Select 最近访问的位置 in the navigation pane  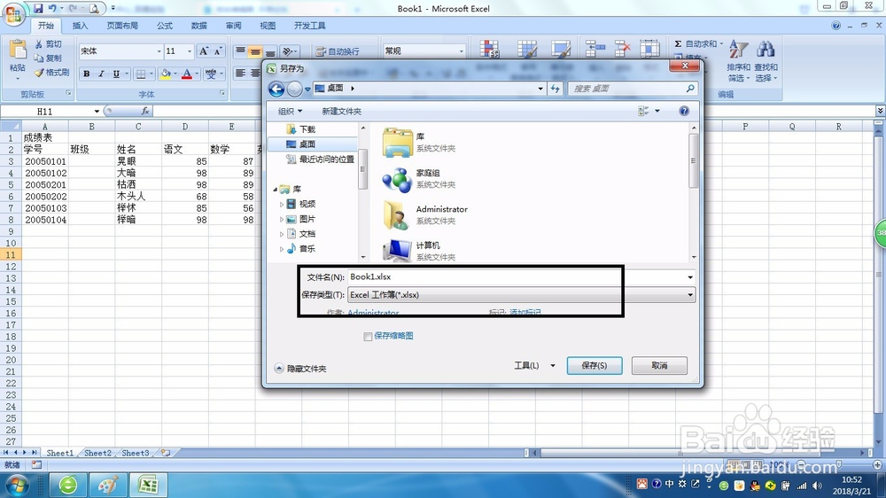pyautogui.click(x=321, y=160)
